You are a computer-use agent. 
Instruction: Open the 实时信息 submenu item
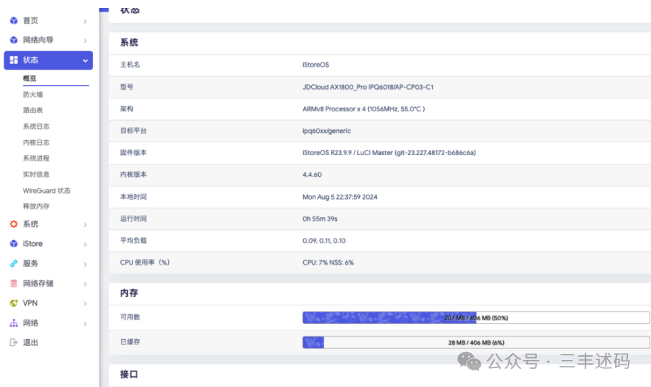(x=36, y=175)
